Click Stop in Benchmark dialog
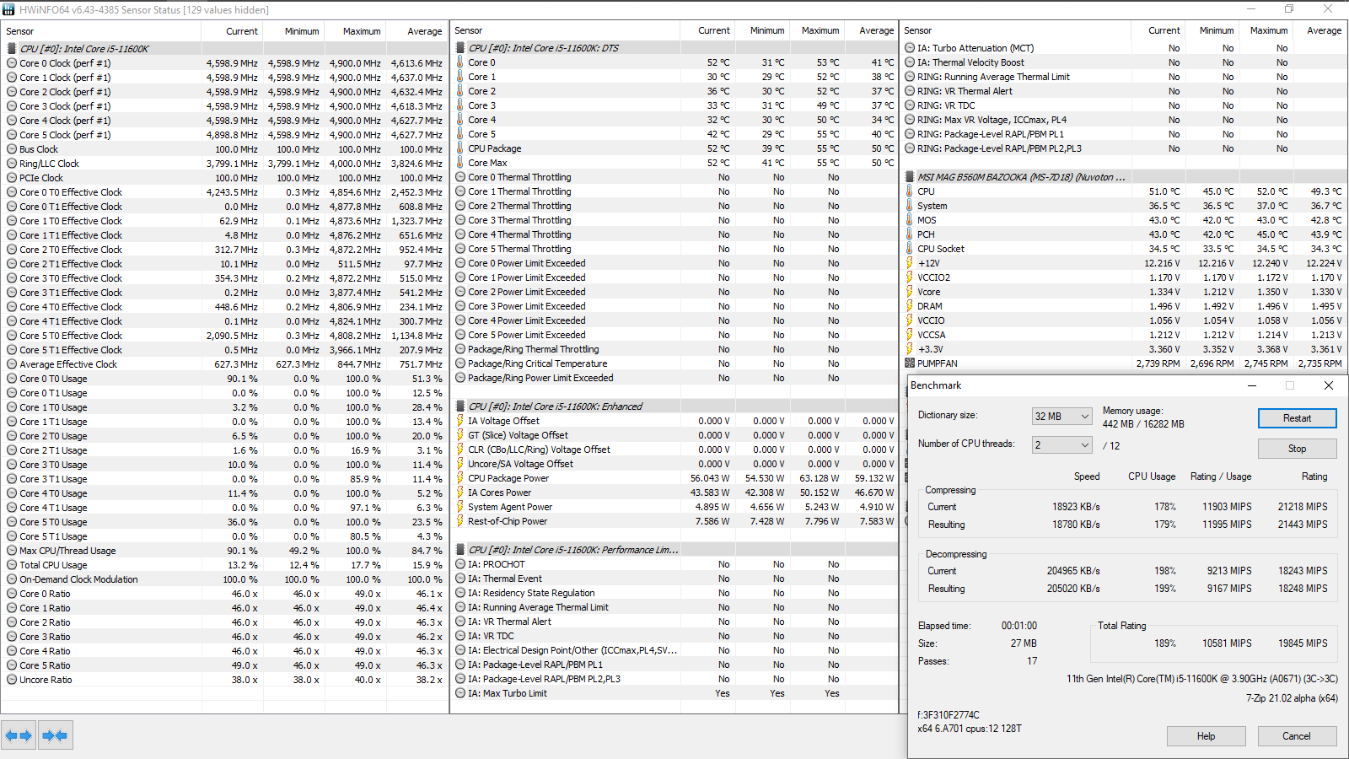The height and width of the screenshot is (759, 1349). point(1298,449)
